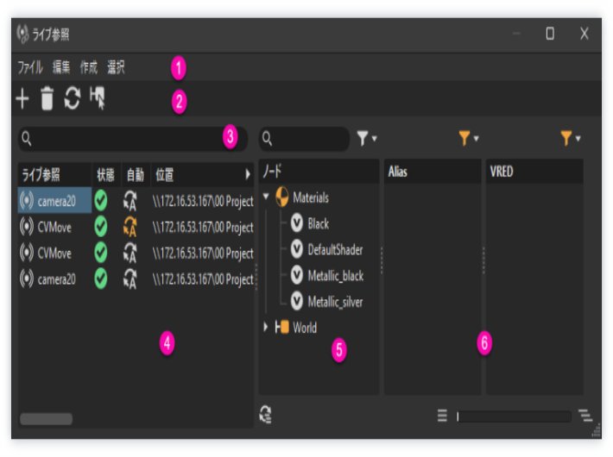Click the V icon beside Metallic_black

(297, 275)
